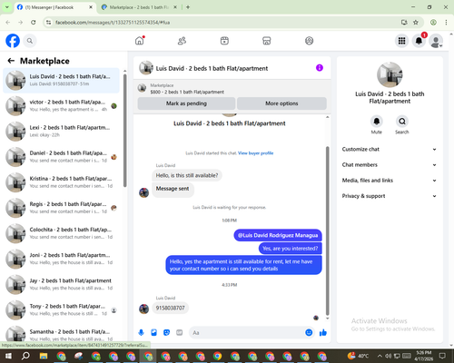
Task: Open the account profile avatar menu
Action: tap(436, 41)
